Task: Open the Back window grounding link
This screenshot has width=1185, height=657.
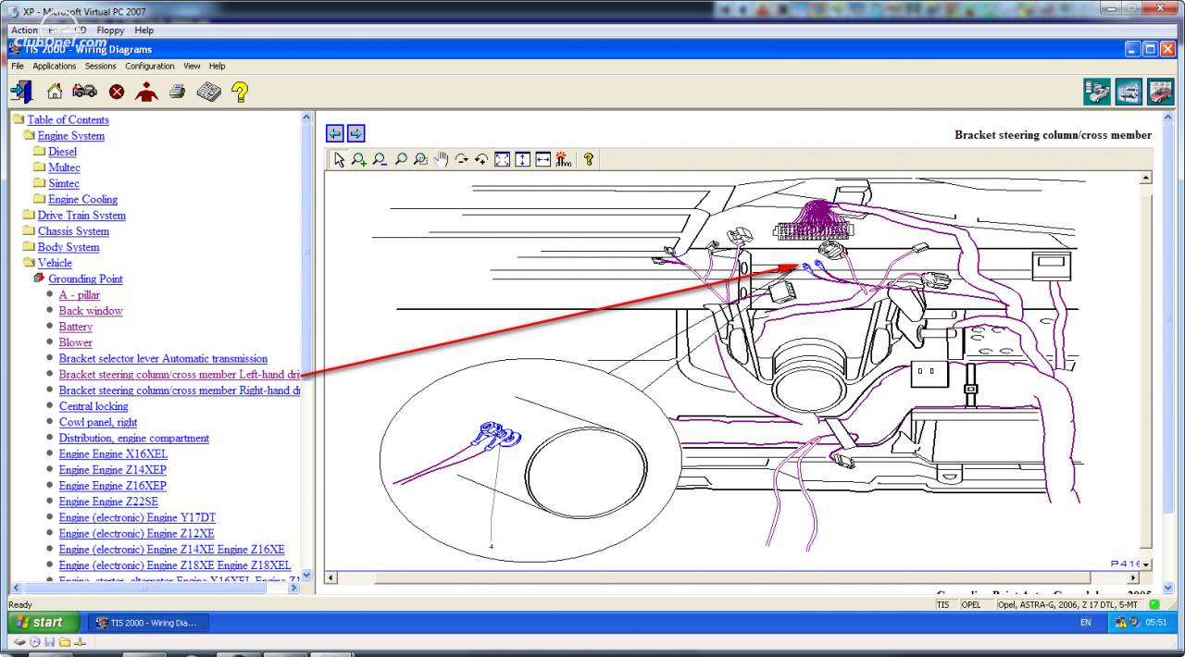Action: (x=91, y=310)
